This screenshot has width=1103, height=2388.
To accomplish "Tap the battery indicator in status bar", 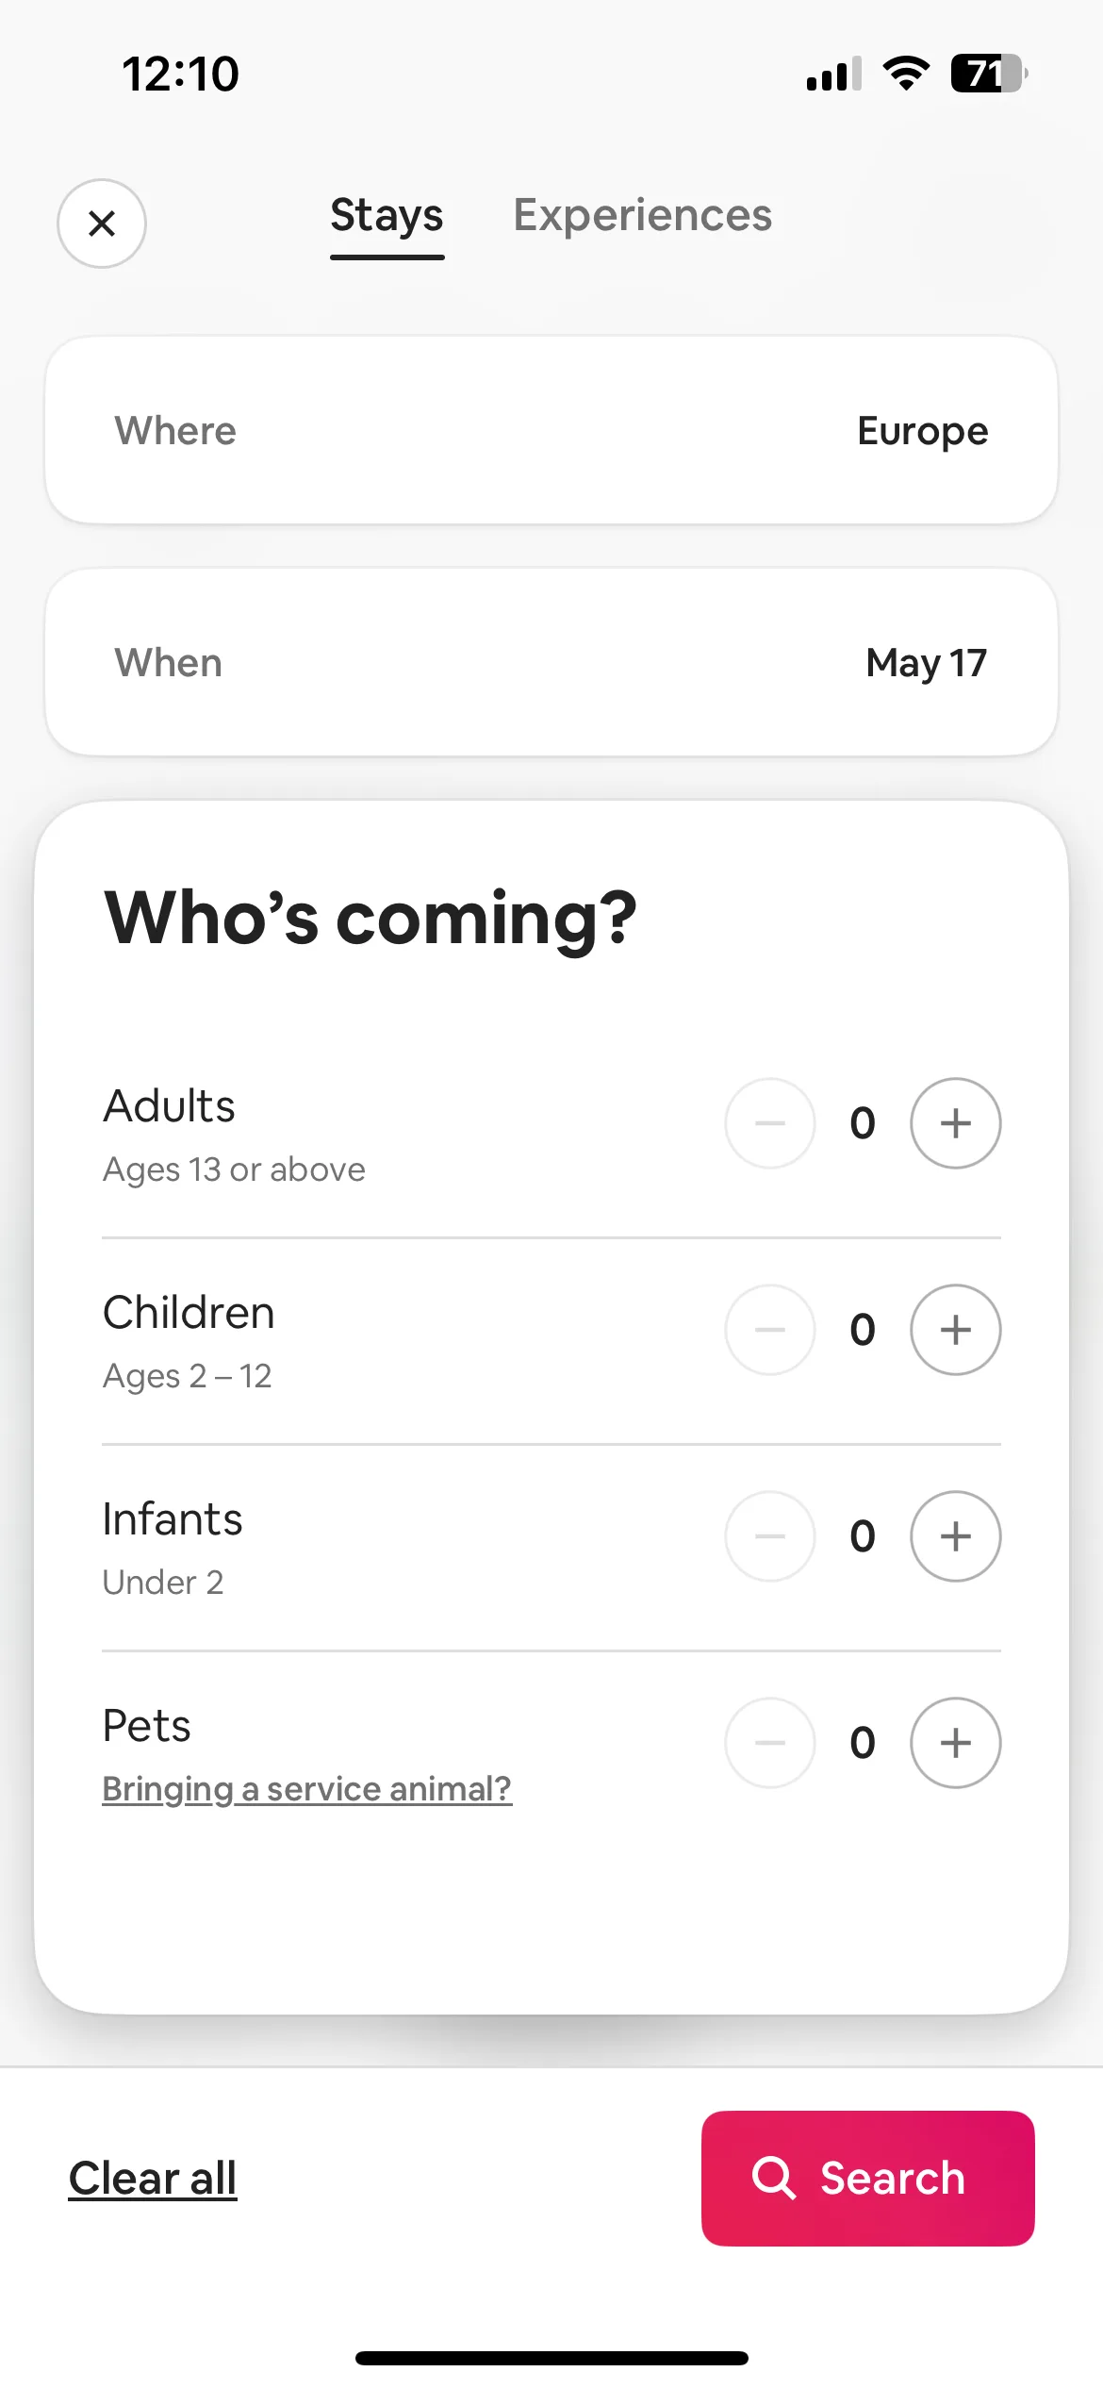I will [x=989, y=74].
